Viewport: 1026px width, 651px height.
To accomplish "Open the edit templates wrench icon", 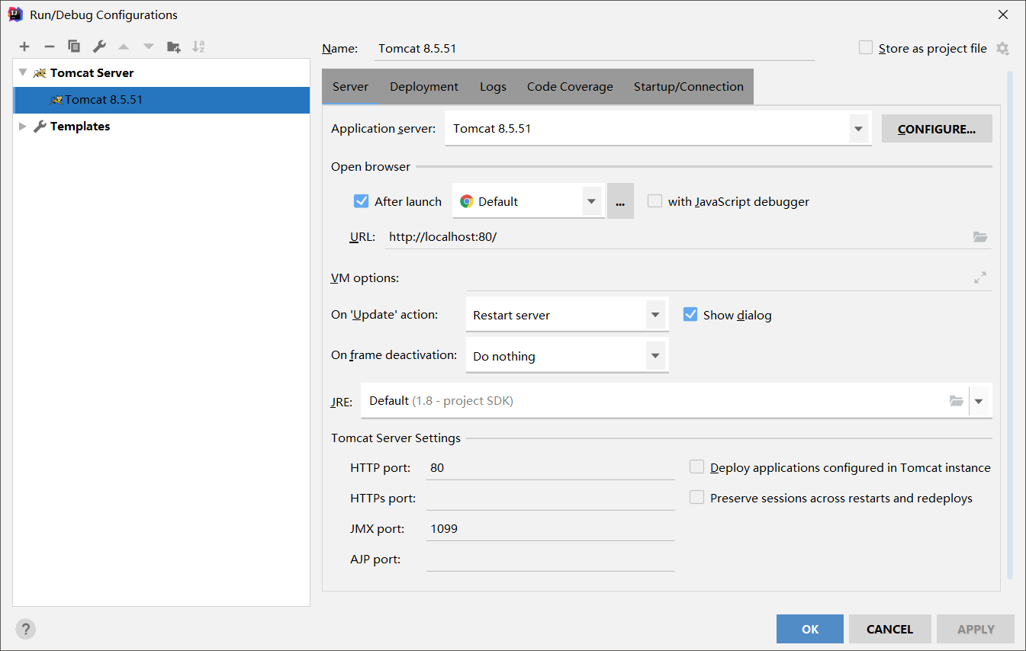I will (x=99, y=46).
